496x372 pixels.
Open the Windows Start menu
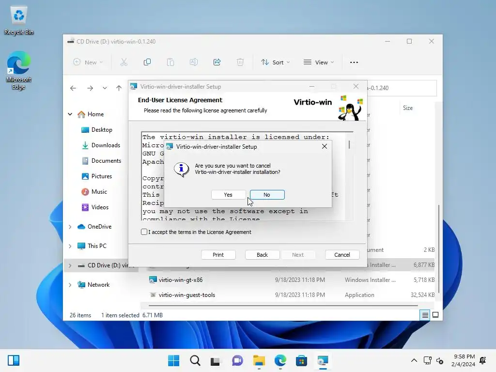click(173, 360)
